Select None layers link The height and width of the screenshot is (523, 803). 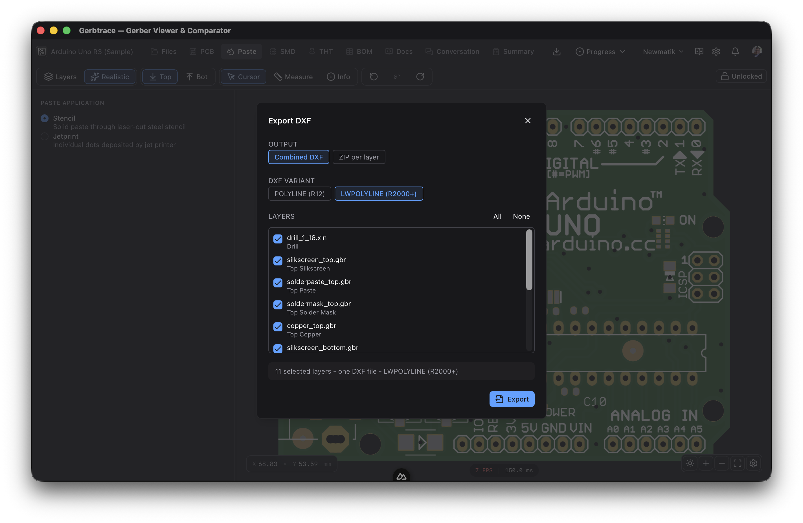point(521,216)
